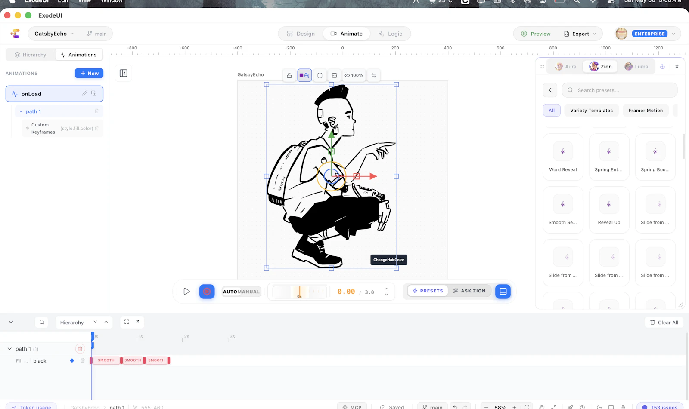Click the blue keyframe diamond on Fill row
The width and height of the screenshot is (689, 409).
[x=72, y=360]
